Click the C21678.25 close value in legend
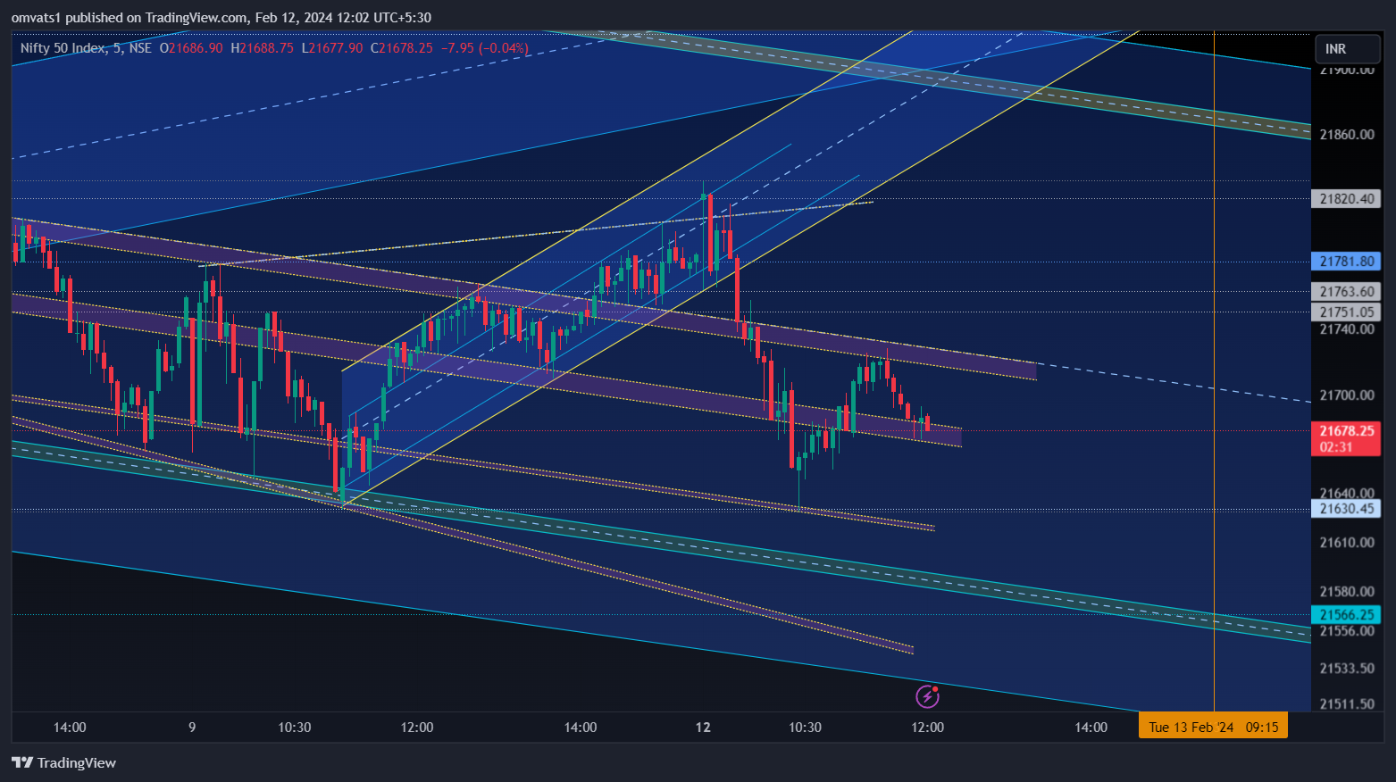 (402, 48)
